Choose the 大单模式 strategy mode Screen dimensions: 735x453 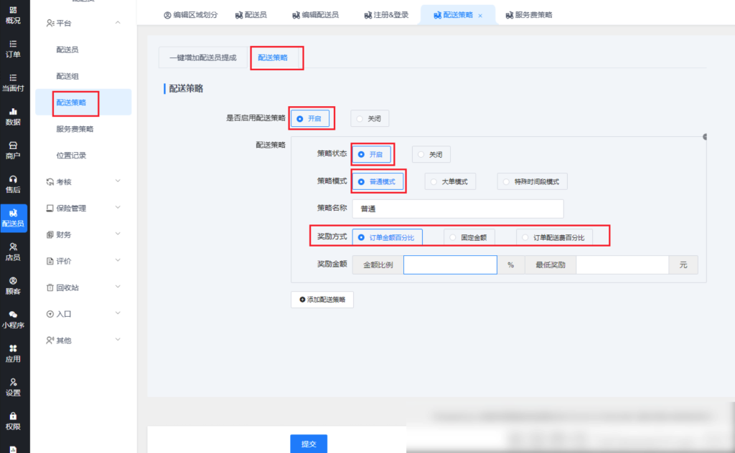point(450,182)
